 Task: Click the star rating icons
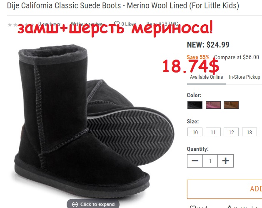pos(21,25)
